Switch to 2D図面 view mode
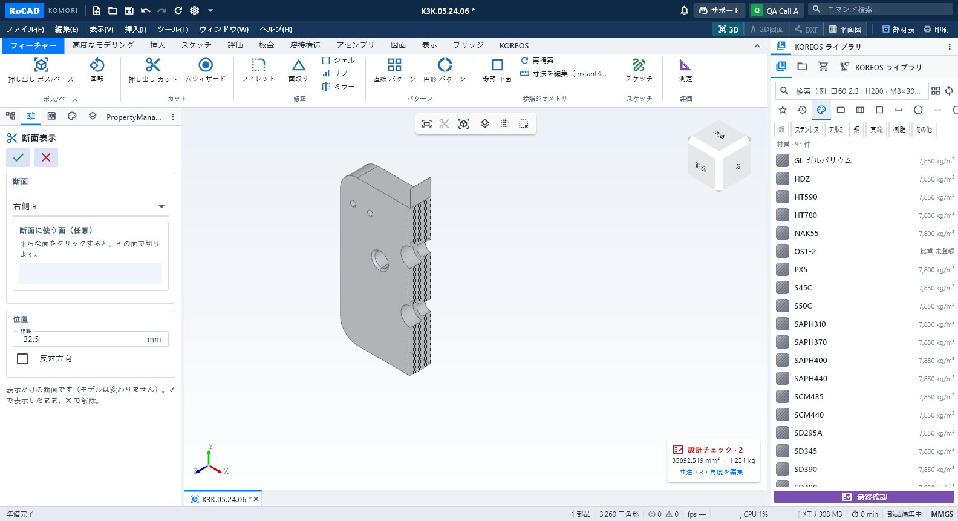 [x=766, y=29]
